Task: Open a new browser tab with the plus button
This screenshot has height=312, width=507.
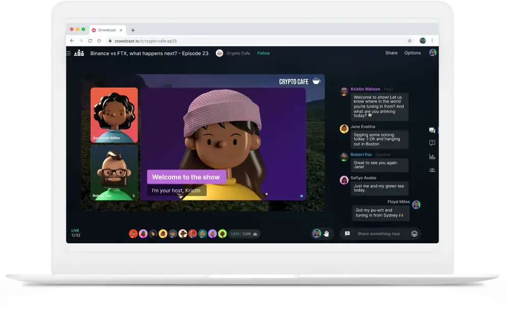Action: click(133, 30)
